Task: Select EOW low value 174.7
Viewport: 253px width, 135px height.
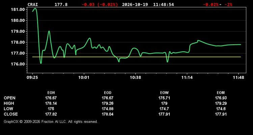Action: (x=164, y=109)
